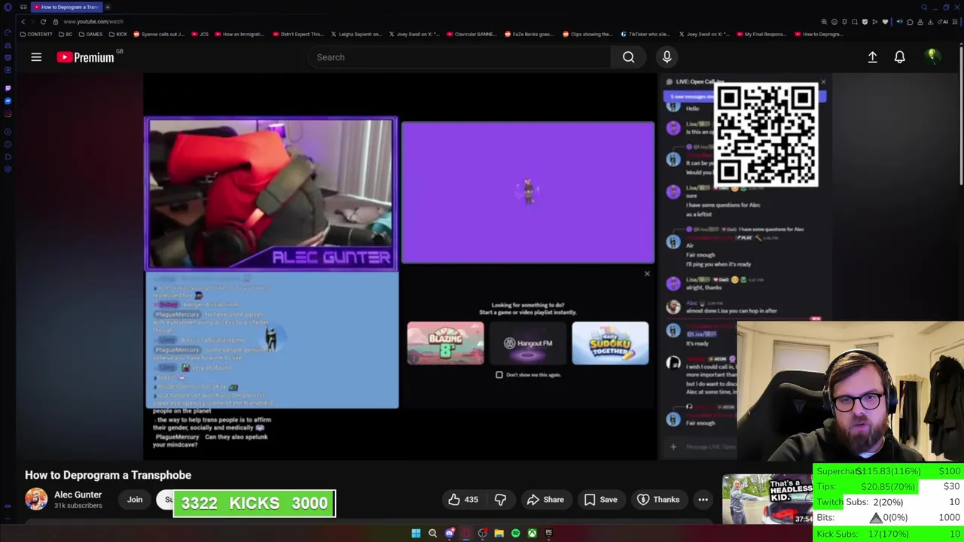Open the BC bookmarks folder

point(66,34)
